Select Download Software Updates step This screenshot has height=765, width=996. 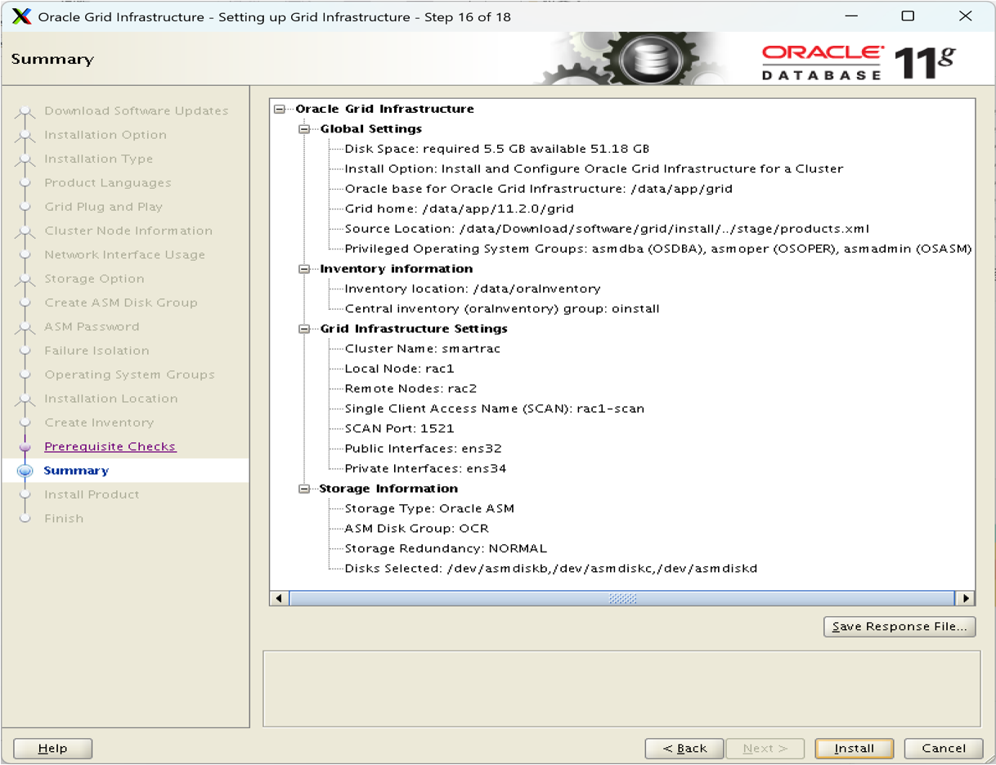137,111
